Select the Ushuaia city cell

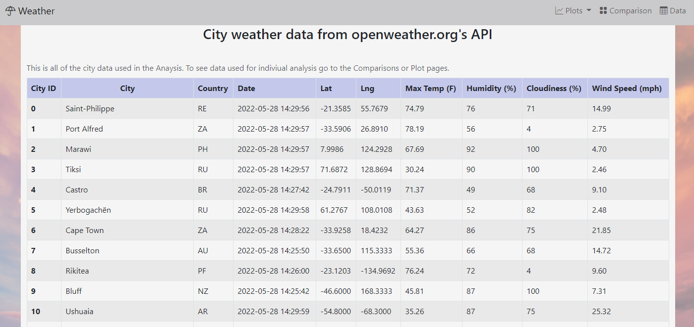(127, 311)
